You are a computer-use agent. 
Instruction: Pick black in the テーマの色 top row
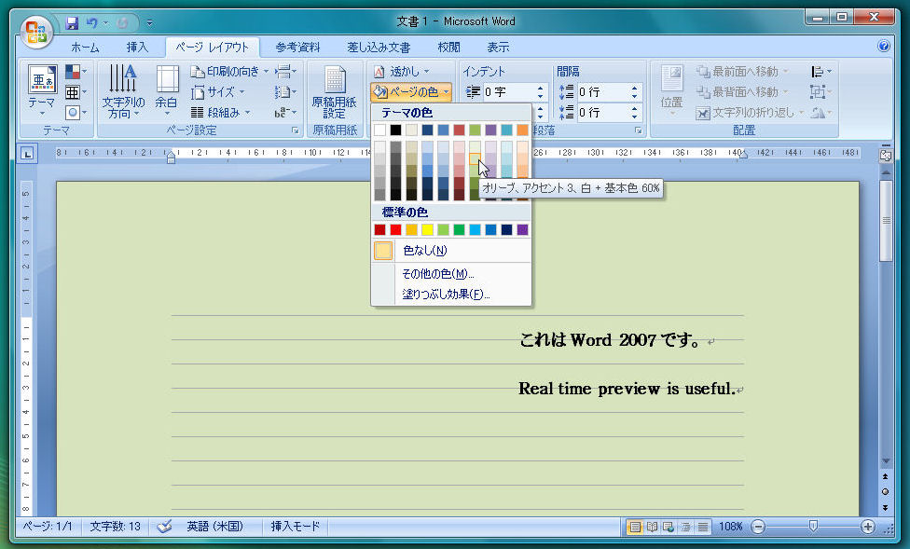click(x=396, y=130)
